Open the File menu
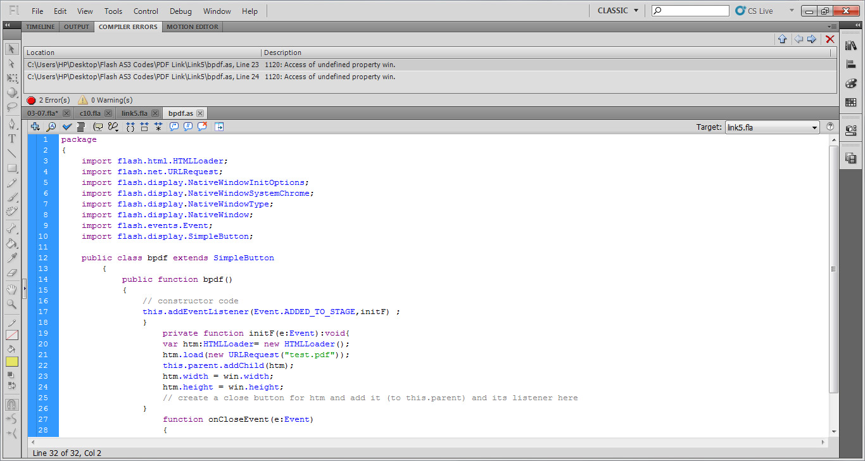865x461 pixels. 37,11
